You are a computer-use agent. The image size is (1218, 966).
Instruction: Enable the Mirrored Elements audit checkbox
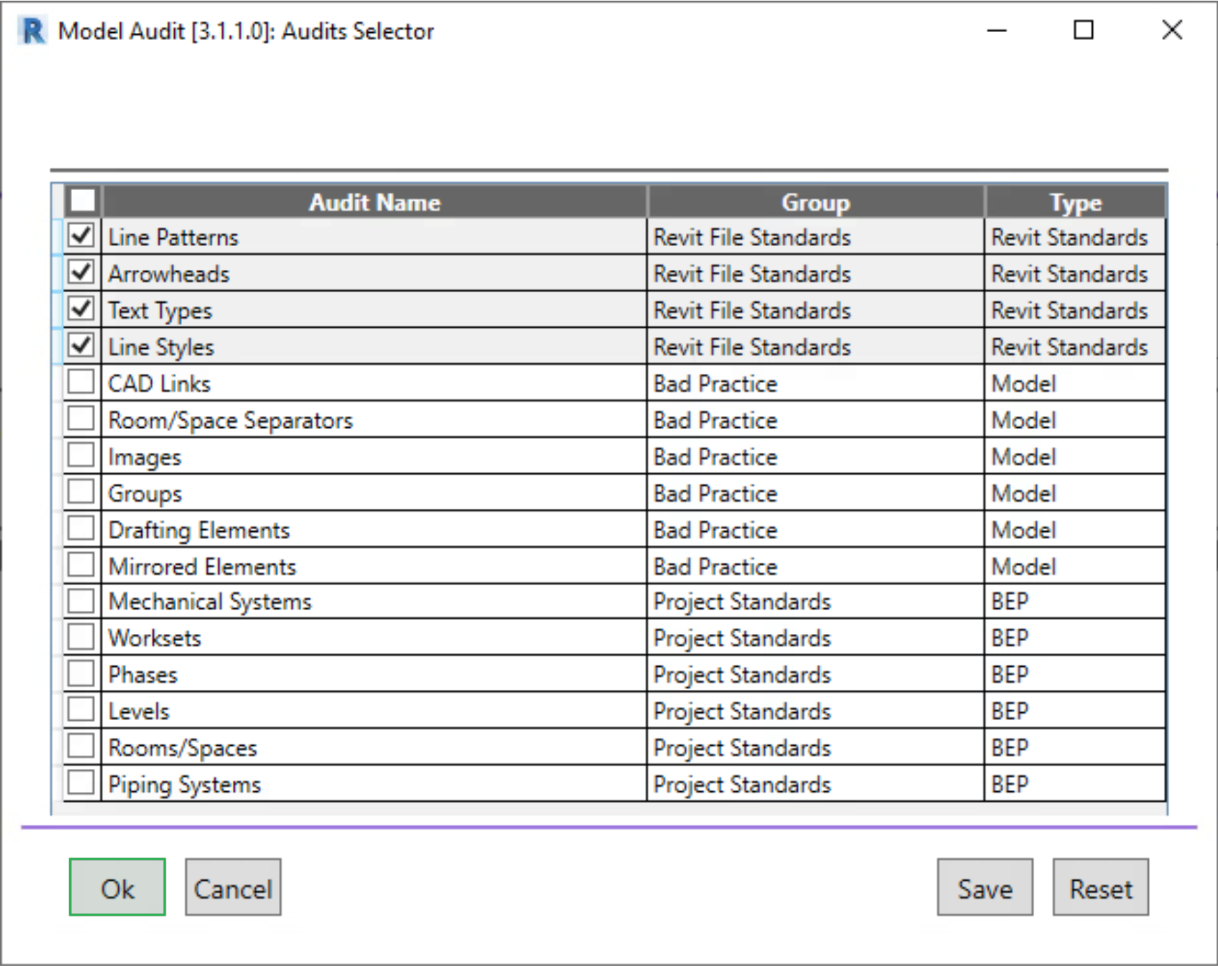(81, 565)
